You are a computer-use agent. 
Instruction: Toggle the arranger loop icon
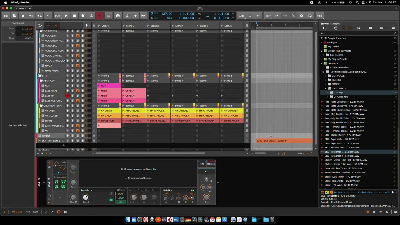[x=207, y=16]
